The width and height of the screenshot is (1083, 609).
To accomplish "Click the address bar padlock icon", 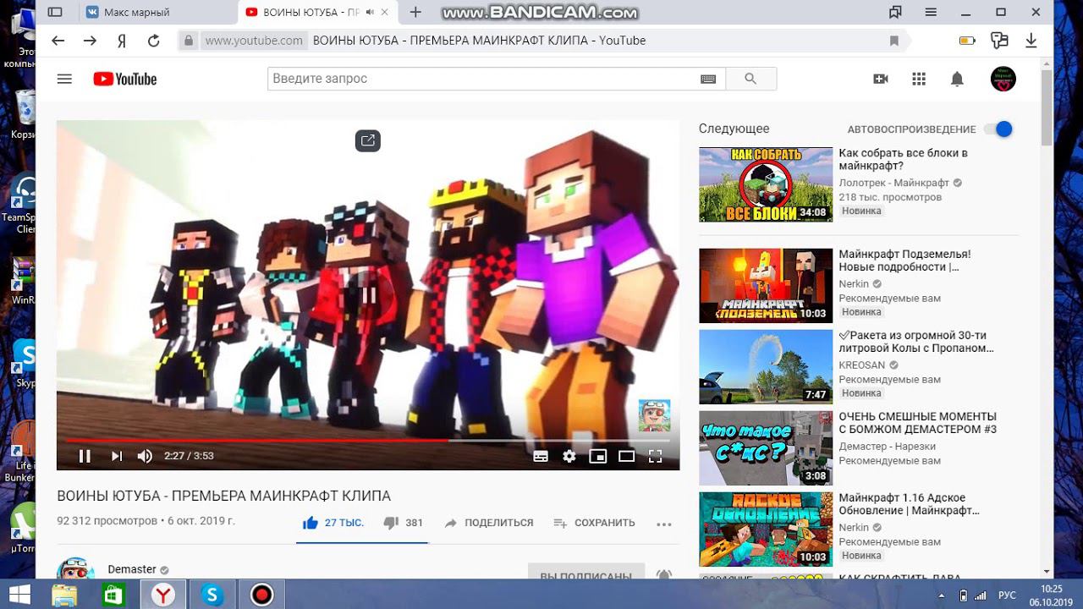I will coord(189,41).
